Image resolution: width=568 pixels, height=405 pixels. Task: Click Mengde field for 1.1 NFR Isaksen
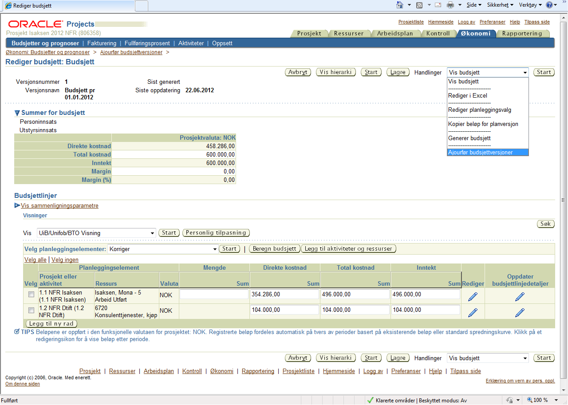coord(214,294)
